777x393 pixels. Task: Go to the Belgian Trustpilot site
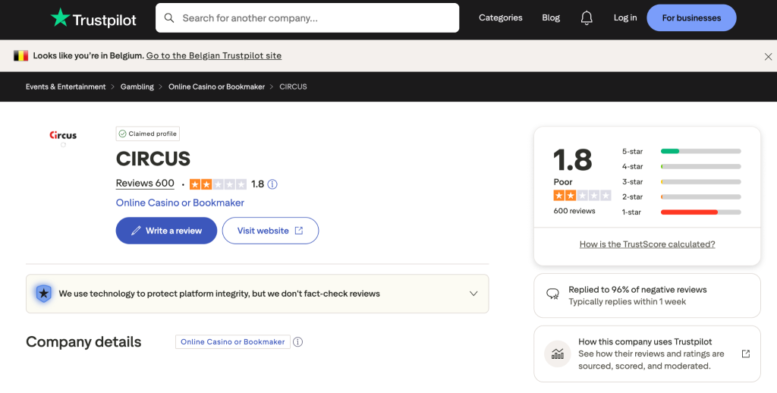(213, 55)
